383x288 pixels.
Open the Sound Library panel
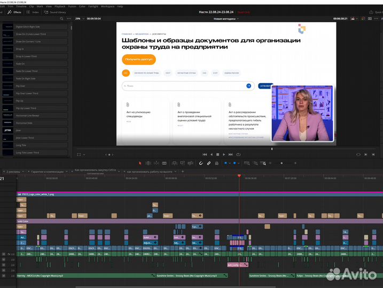click(56, 11)
